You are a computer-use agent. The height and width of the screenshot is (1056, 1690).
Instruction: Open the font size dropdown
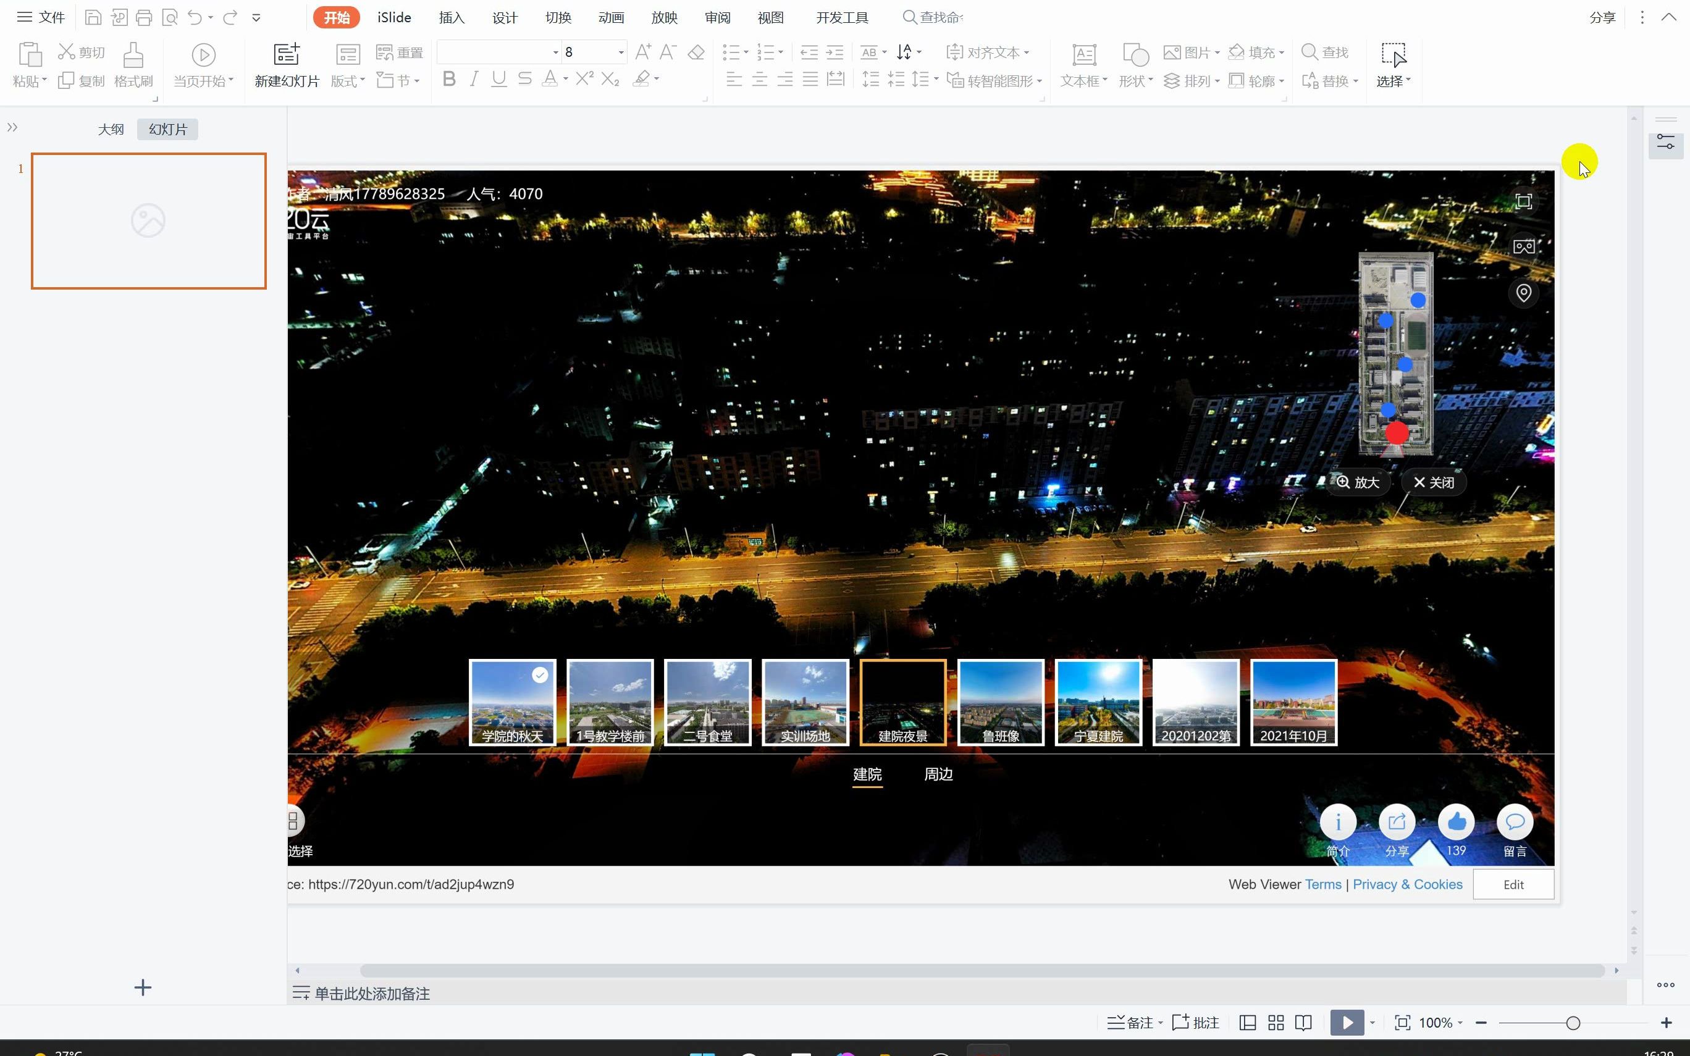[x=620, y=52]
